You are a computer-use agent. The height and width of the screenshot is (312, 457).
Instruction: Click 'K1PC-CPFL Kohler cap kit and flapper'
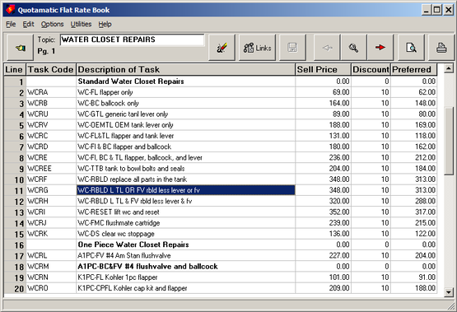(186, 288)
